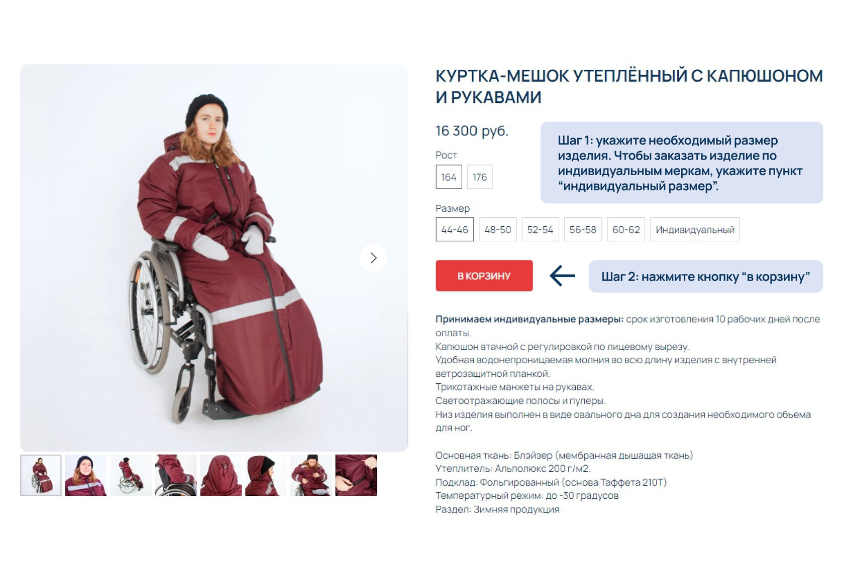Click the В КОРЗИНУ button

click(x=484, y=275)
